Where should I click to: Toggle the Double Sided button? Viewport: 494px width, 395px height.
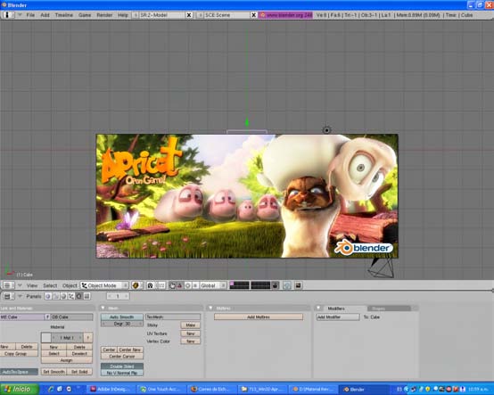(122, 366)
